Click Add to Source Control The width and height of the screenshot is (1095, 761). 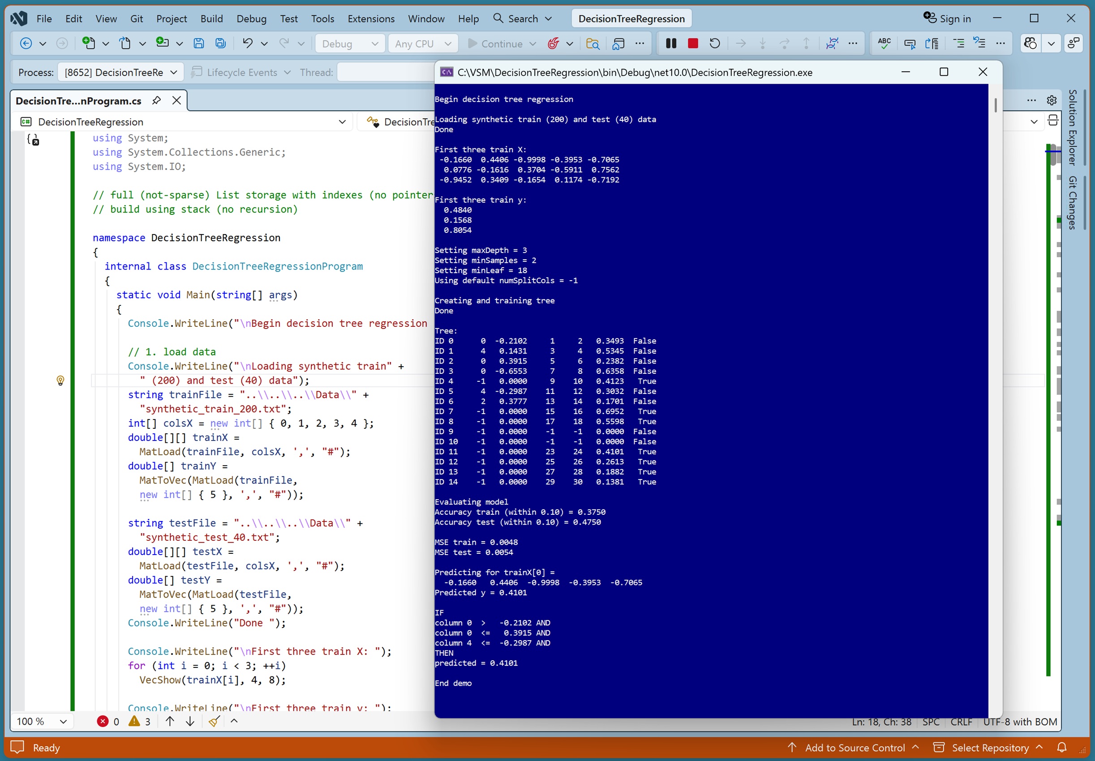click(x=854, y=747)
